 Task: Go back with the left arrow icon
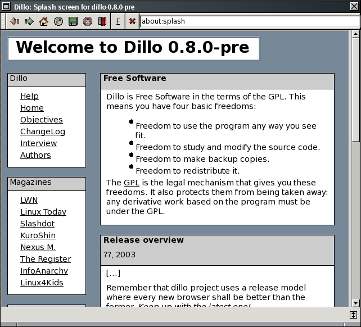(15, 21)
